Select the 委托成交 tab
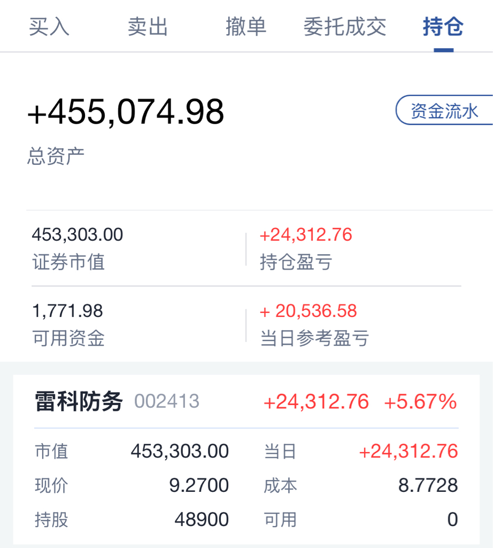Screen dimensions: 493x548 point(344,27)
